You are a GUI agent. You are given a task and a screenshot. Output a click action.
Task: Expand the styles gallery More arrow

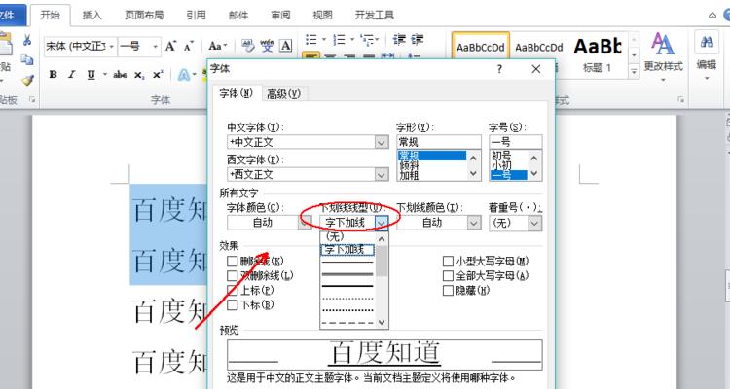634,72
